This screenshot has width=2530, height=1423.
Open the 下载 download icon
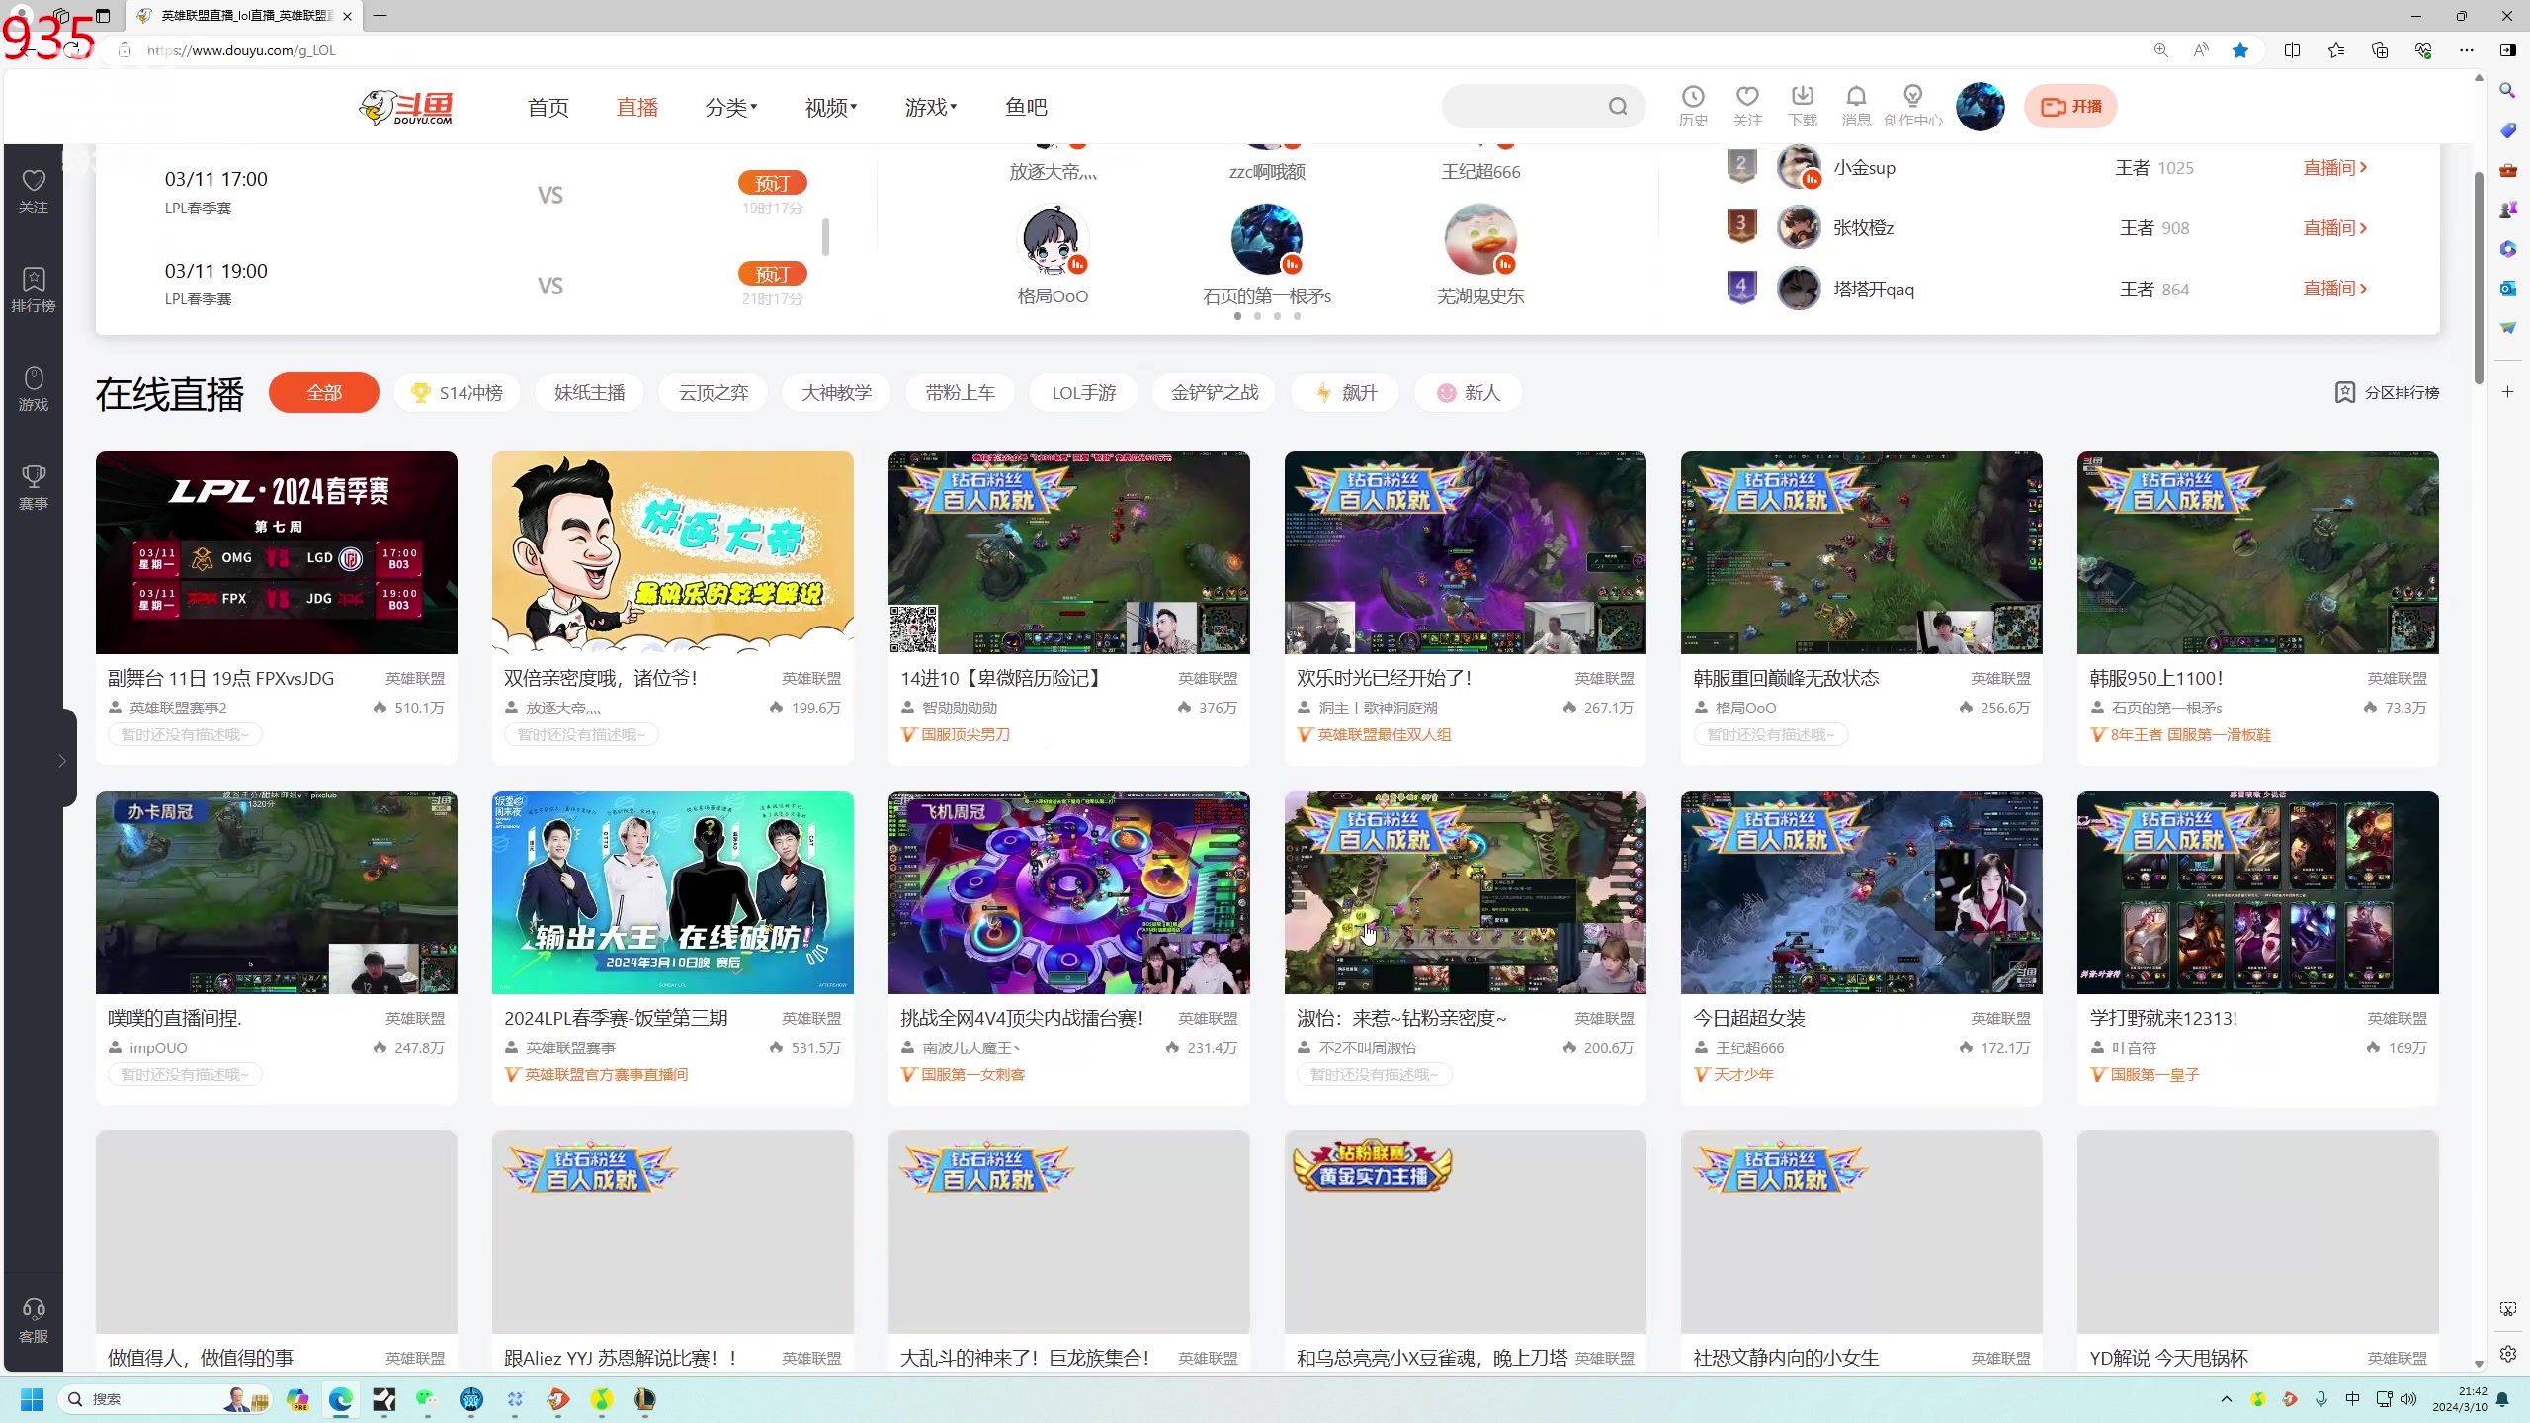[1803, 106]
